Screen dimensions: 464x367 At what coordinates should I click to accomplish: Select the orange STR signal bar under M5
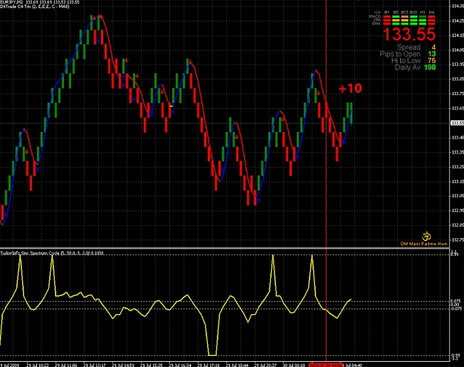[x=396, y=21]
